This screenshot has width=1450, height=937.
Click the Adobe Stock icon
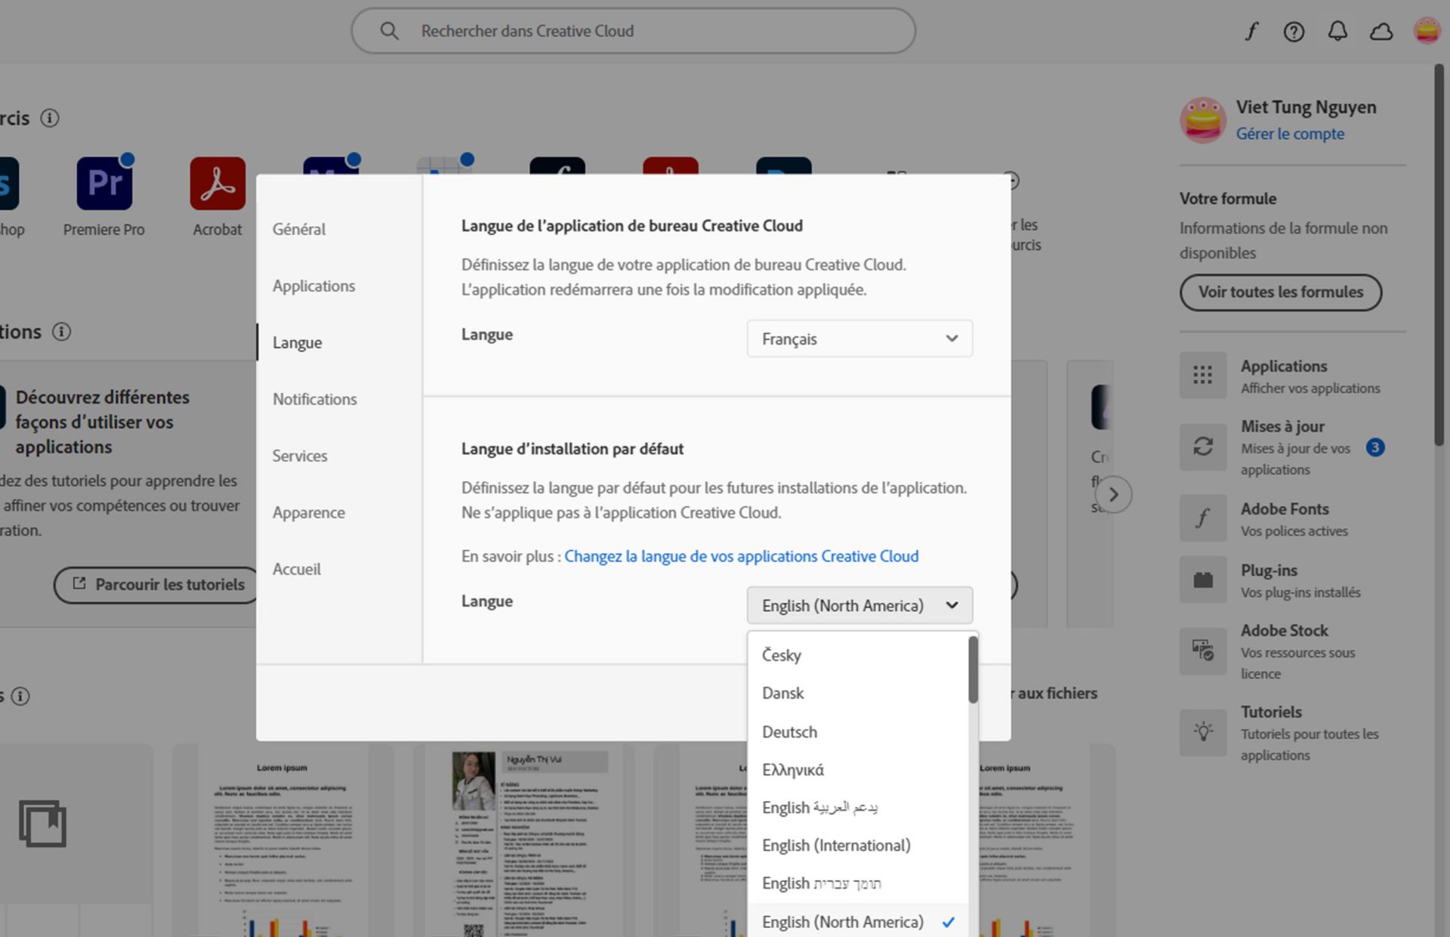[1203, 650]
